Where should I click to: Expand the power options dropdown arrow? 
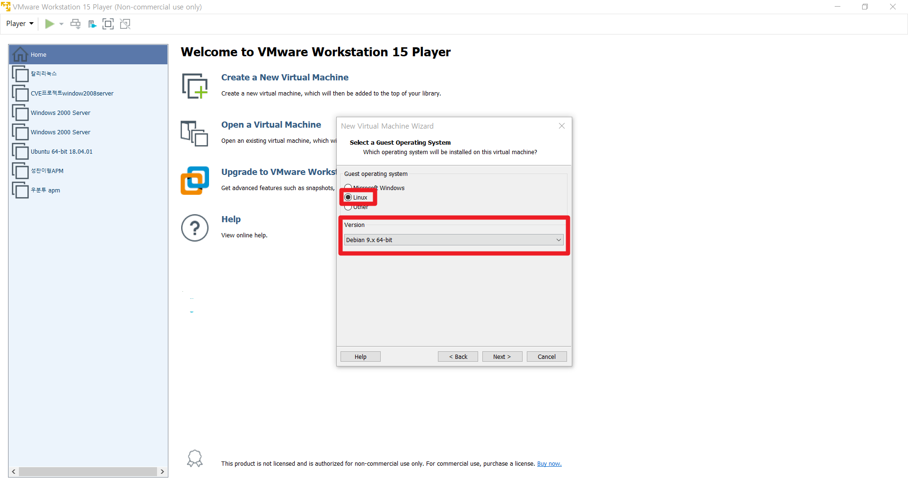tap(61, 24)
